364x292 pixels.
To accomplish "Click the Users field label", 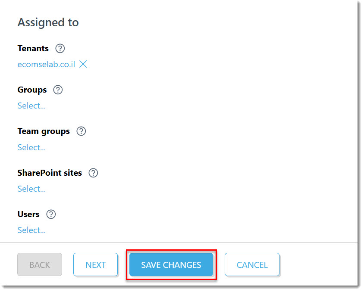I will (28, 214).
